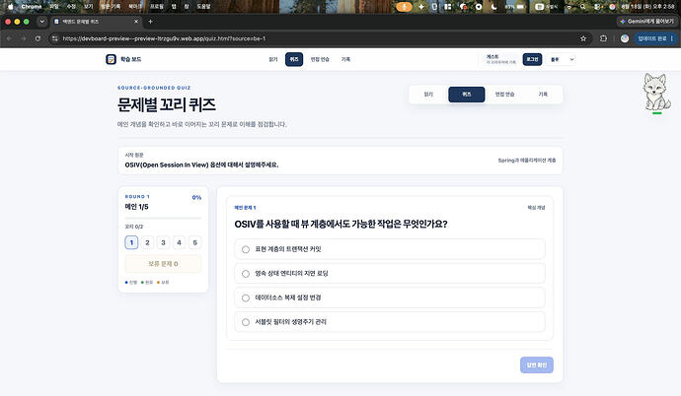Select 면접 연습 in the page tab switcher
681x396 pixels.
[504, 94]
